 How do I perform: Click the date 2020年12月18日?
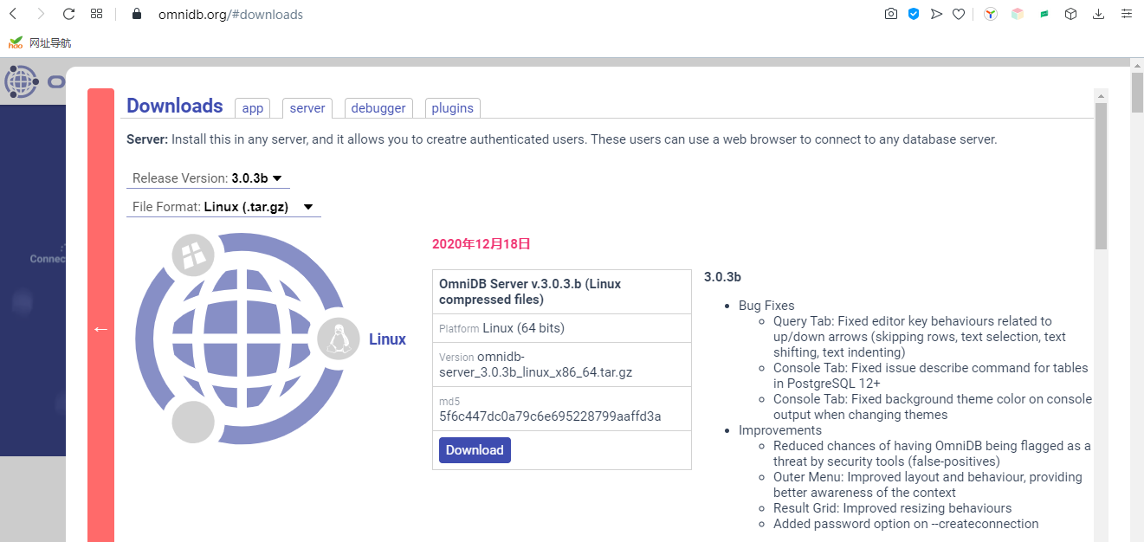[x=482, y=244]
